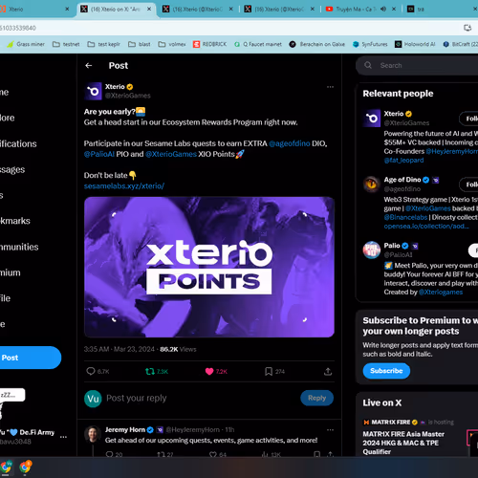The image size is (478, 478).
Task: Open three-dot menu on Xterio's post
Action: 330,87
